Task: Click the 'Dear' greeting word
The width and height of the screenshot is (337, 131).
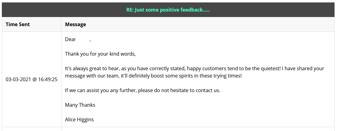Action: click(x=70, y=39)
